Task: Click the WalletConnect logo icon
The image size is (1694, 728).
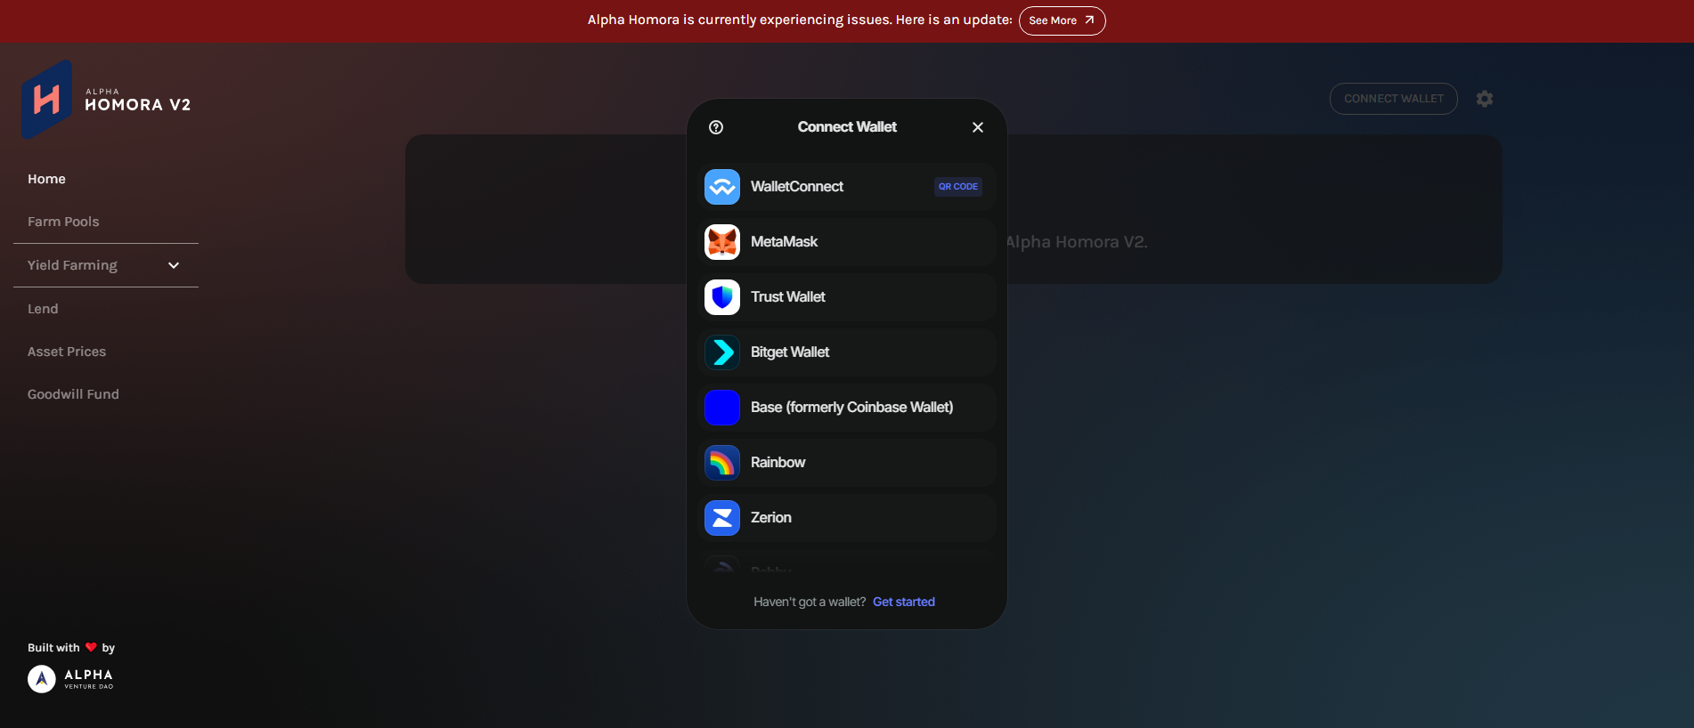Action: tap(722, 187)
